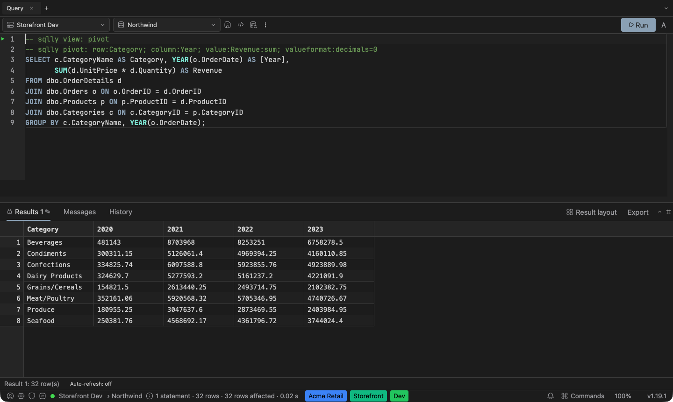Click the Category column header
673x402 pixels.
click(58, 229)
